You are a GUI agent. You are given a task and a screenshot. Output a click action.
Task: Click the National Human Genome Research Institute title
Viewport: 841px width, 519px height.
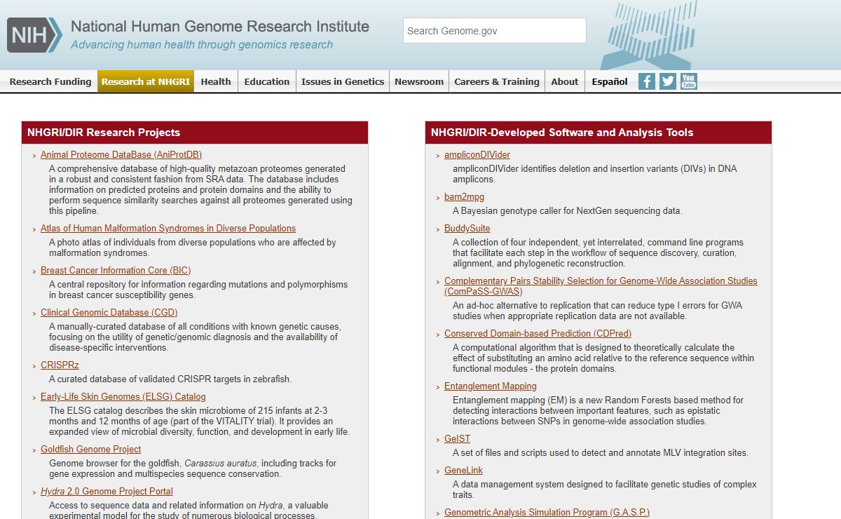pos(220,27)
